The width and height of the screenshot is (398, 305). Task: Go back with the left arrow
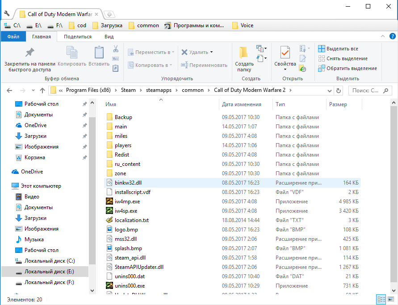coord(9,91)
